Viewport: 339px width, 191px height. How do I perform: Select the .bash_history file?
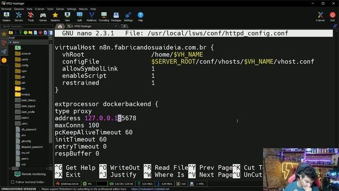point(25,100)
